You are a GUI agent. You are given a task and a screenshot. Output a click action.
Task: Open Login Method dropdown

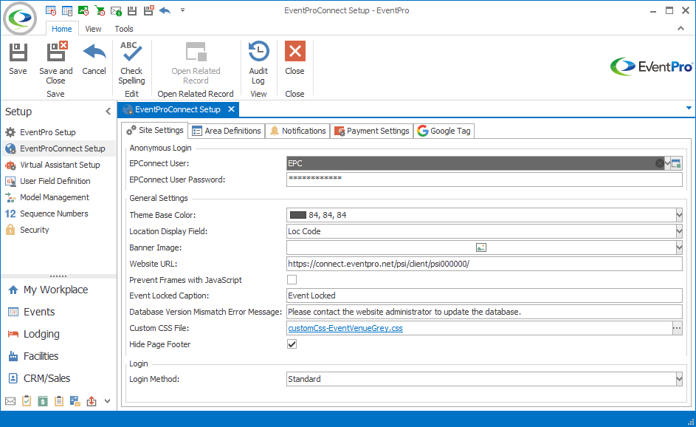point(679,379)
